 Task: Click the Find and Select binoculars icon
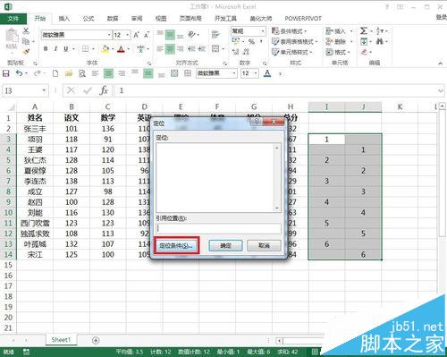coord(379,41)
